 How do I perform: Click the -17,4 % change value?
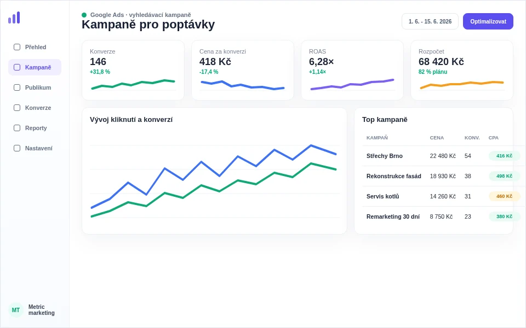pyautogui.click(x=209, y=72)
